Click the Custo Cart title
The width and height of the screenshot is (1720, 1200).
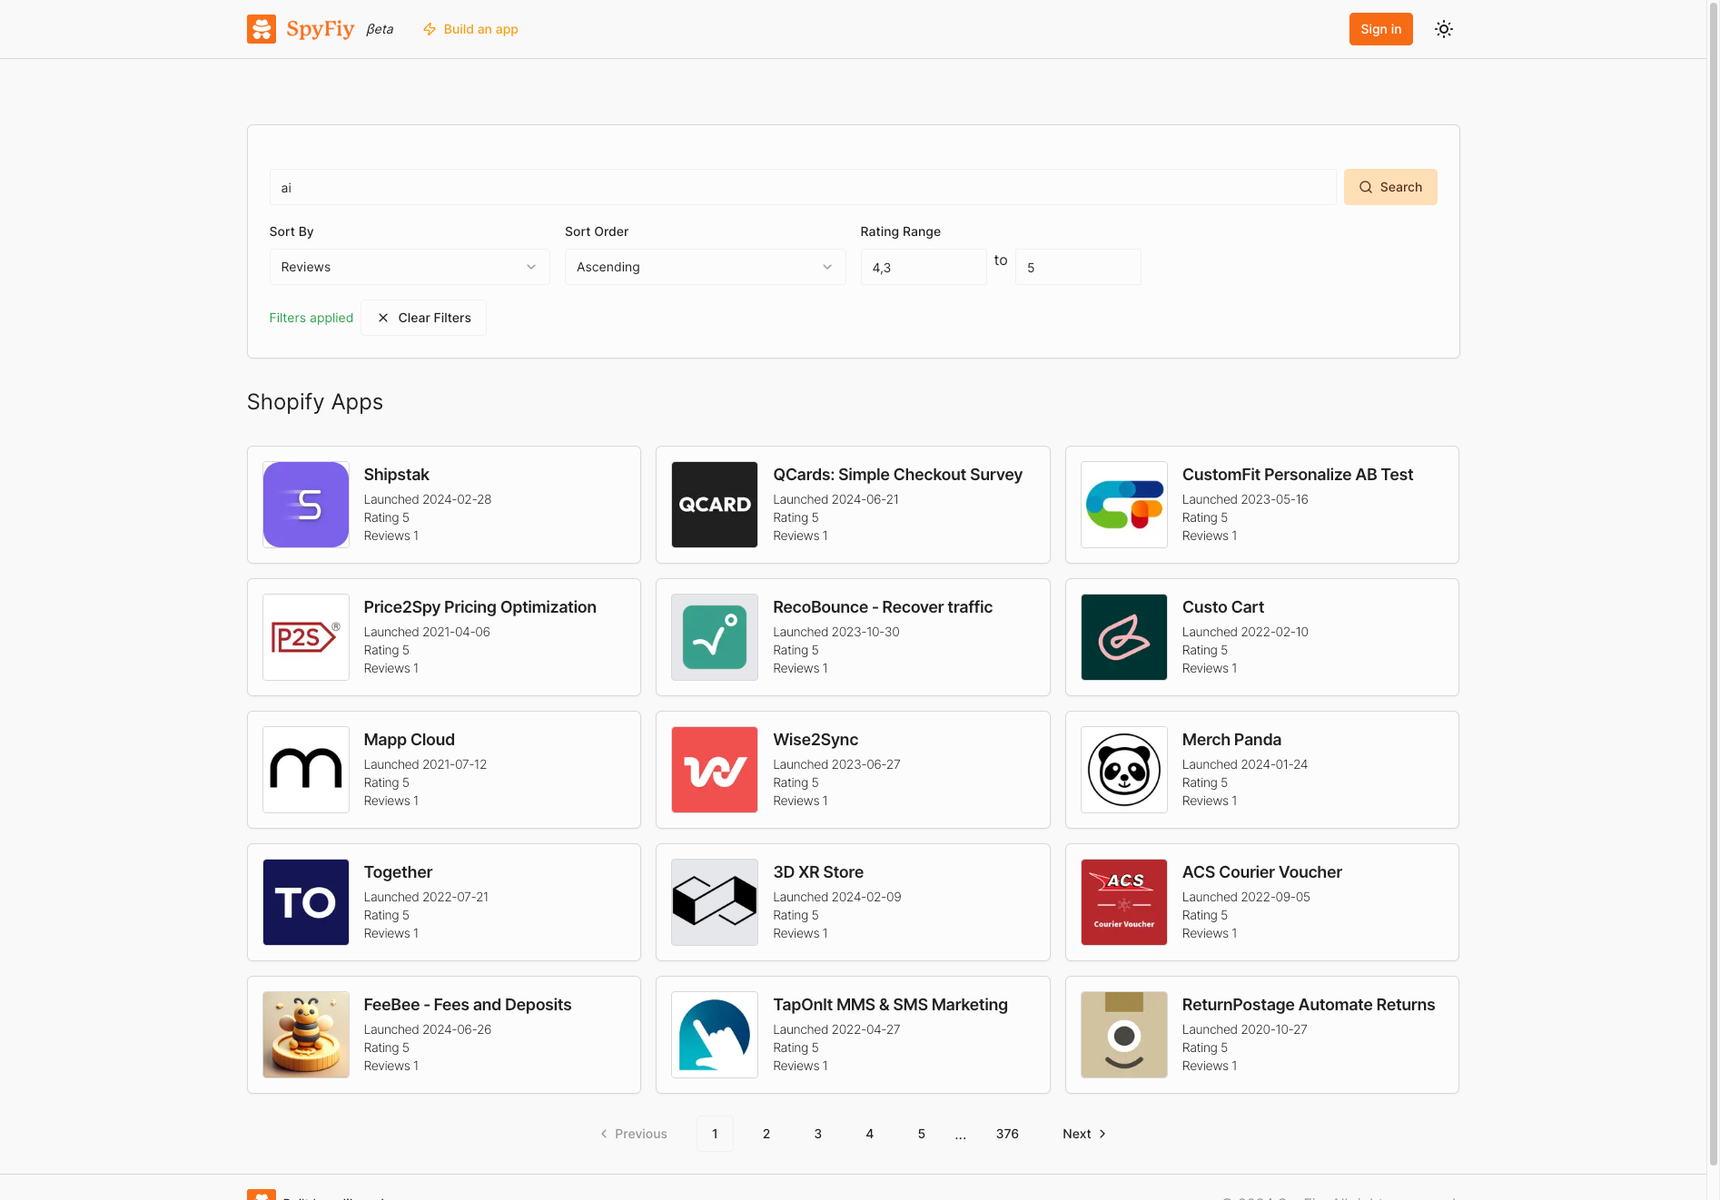point(1222,607)
